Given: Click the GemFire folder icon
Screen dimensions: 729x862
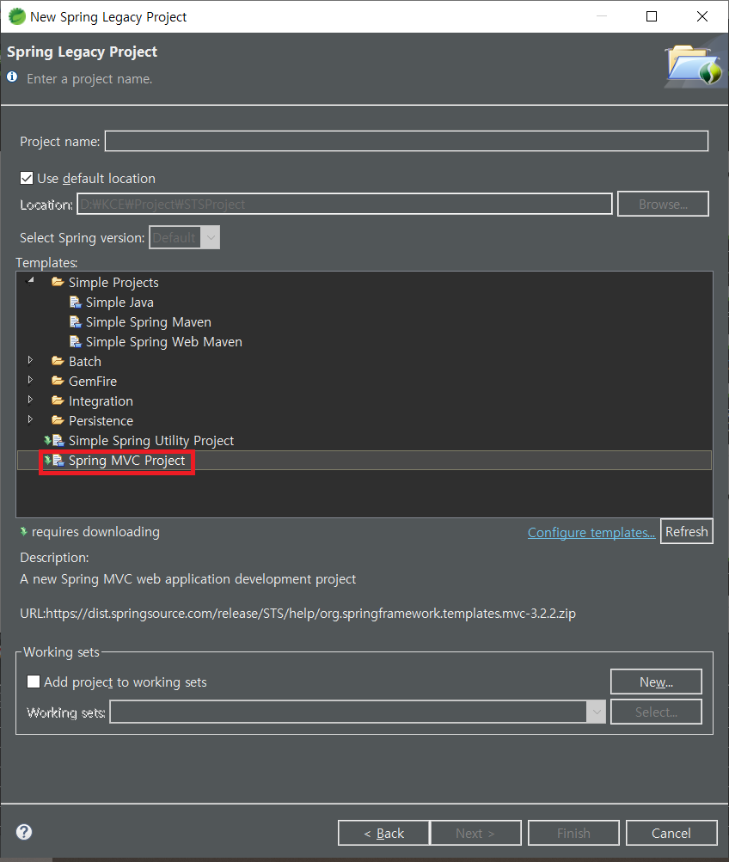Looking at the screenshot, I should coord(58,381).
